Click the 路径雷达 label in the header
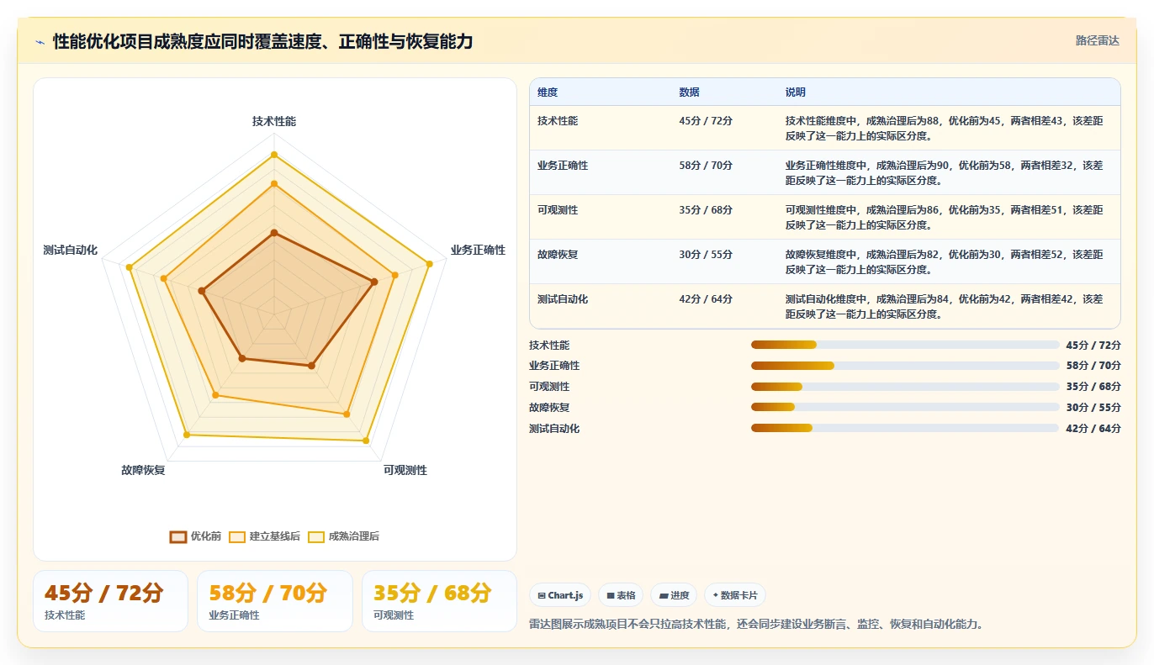Viewport: 1154px width, 665px height. pyautogui.click(x=1098, y=40)
